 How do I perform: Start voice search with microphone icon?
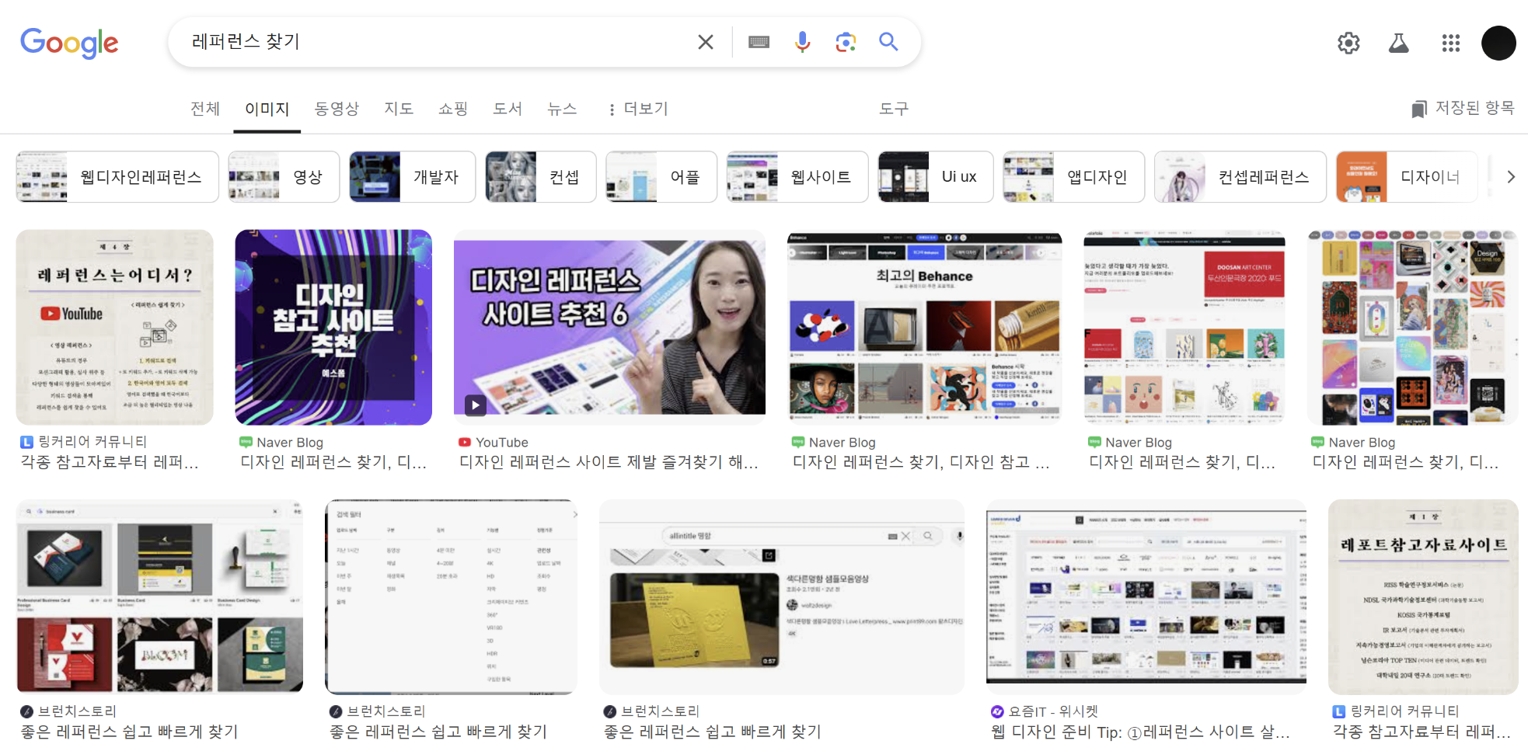tap(803, 42)
